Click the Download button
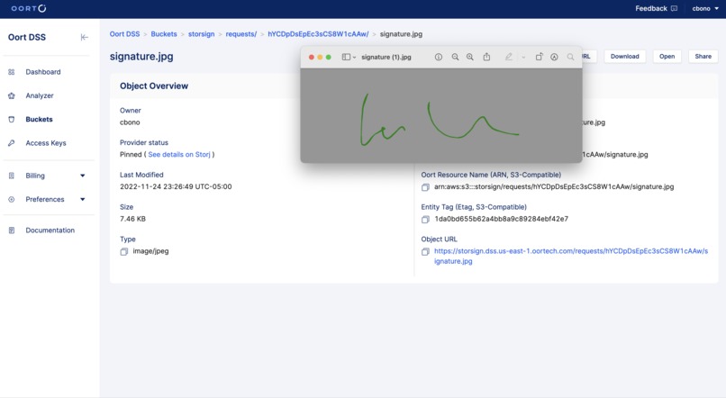The width and height of the screenshot is (726, 398). coord(624,57)
